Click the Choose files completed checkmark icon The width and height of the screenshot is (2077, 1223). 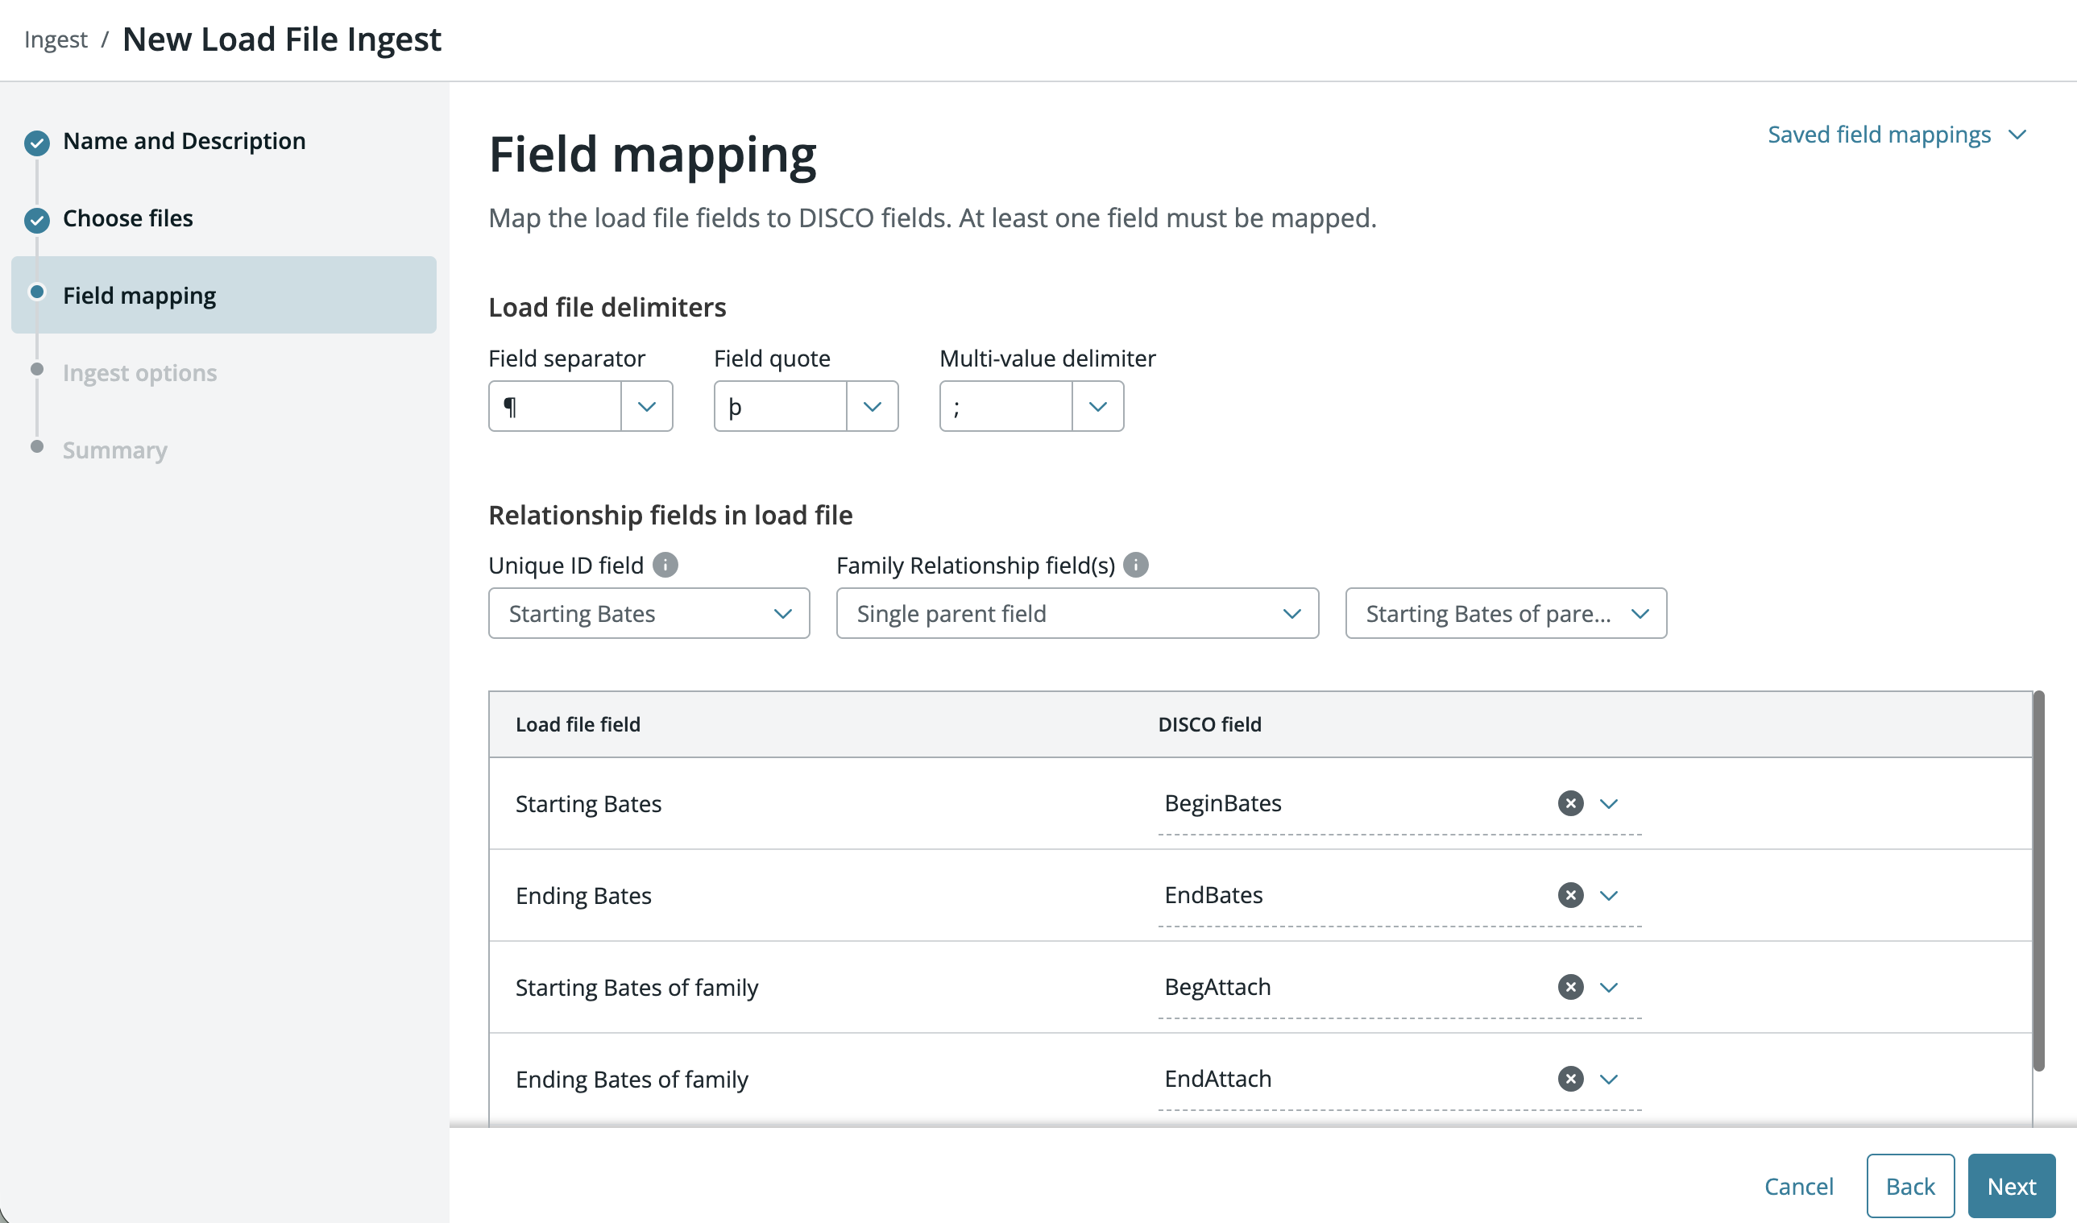[x=37, y=220]
